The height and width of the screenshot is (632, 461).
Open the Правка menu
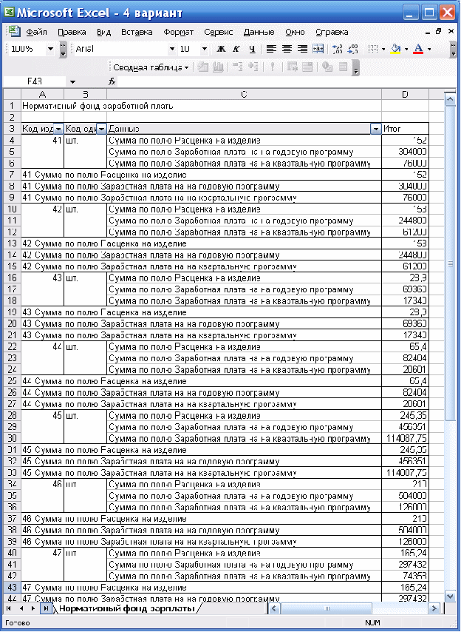pos(72,33)
